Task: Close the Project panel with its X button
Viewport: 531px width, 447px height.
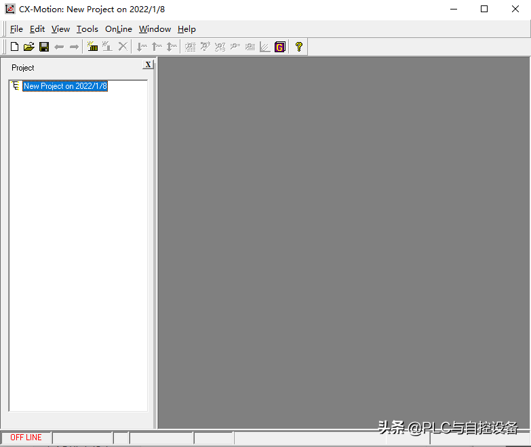Action: click(x=148, y=65)
